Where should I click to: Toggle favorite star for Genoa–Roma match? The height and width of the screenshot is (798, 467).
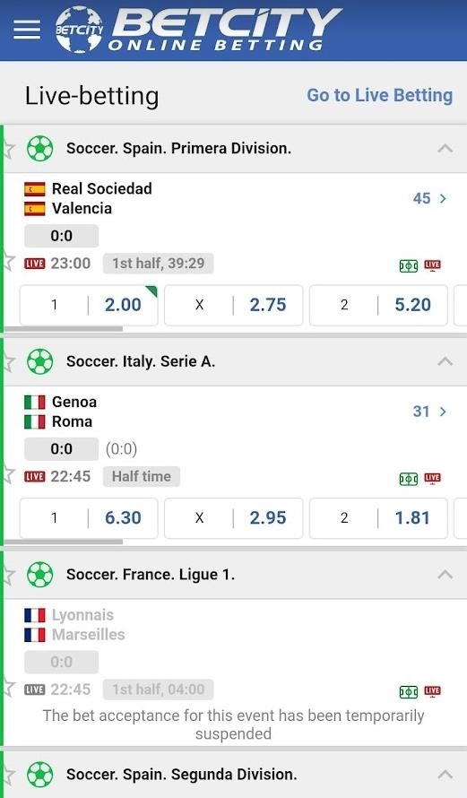[x=9, y=474]
